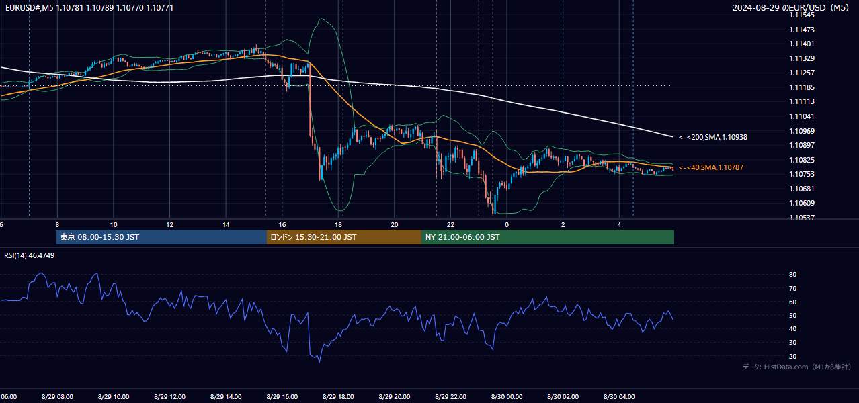Click price axis level 1.10897
859x403 pixels.
tap(801, 145)
